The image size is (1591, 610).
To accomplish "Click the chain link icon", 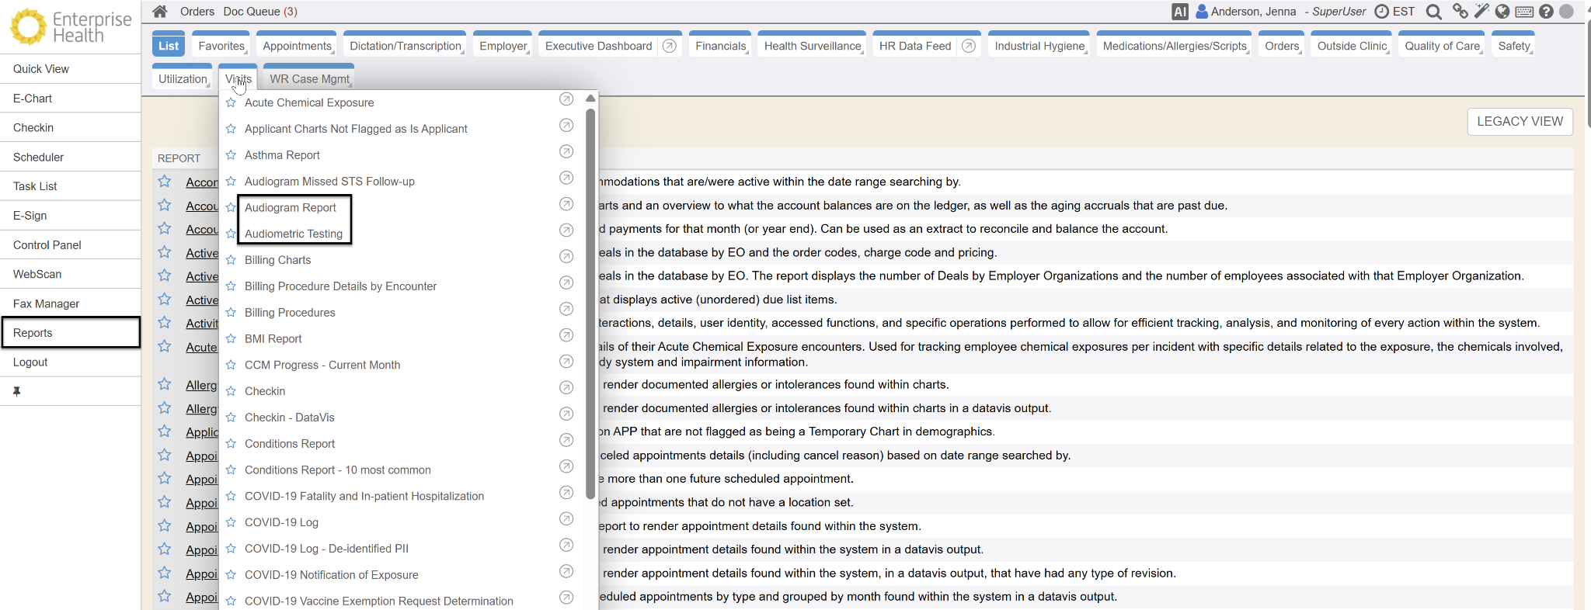I will coord(1460,11).
